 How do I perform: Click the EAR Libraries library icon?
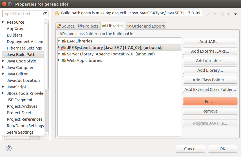(x=64, y=41)
